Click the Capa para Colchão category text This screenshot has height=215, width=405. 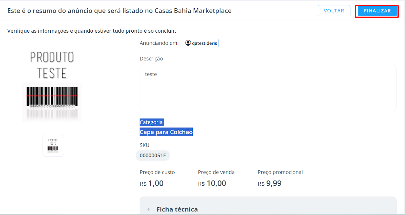166,132
